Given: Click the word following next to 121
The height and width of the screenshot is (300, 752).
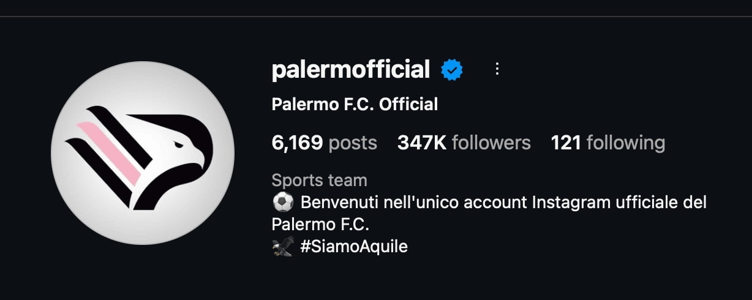Looking at the screenshot, I should pos(626,143).
